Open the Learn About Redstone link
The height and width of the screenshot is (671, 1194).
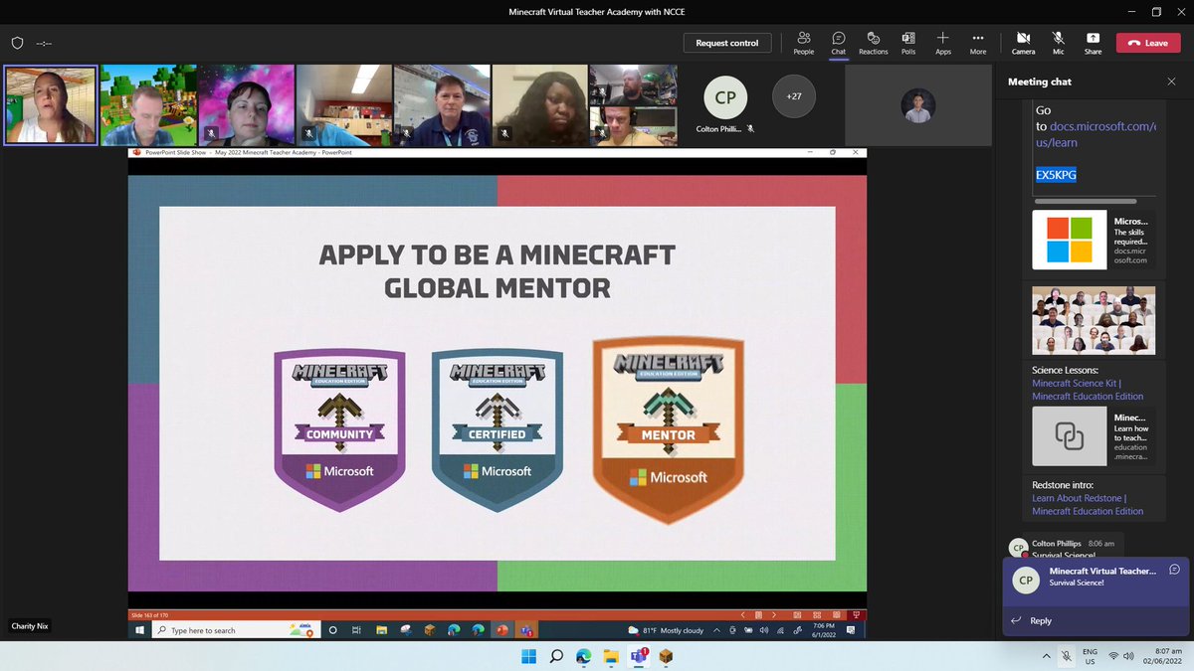point(1088,505)
